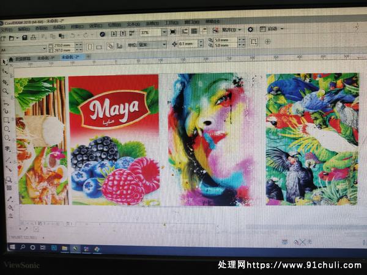The image size is (367, 275).
Task: Click the page width field 210.0 mm
Action: (x=63, y=45)
